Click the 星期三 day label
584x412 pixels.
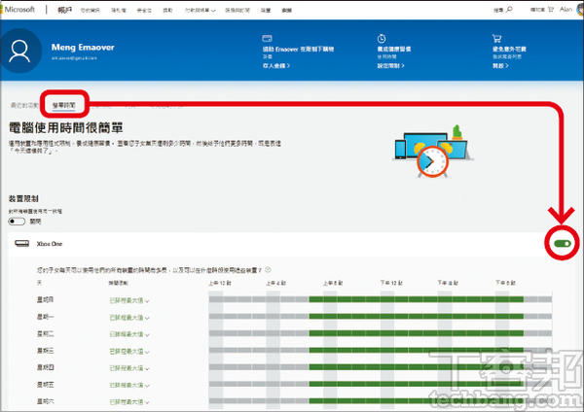pyautogui.click(x=45, y=351)
